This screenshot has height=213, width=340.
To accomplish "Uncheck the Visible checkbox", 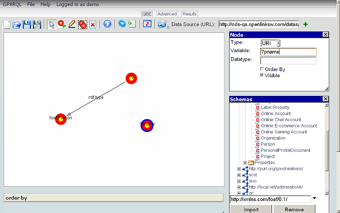I will pos(262,75).
